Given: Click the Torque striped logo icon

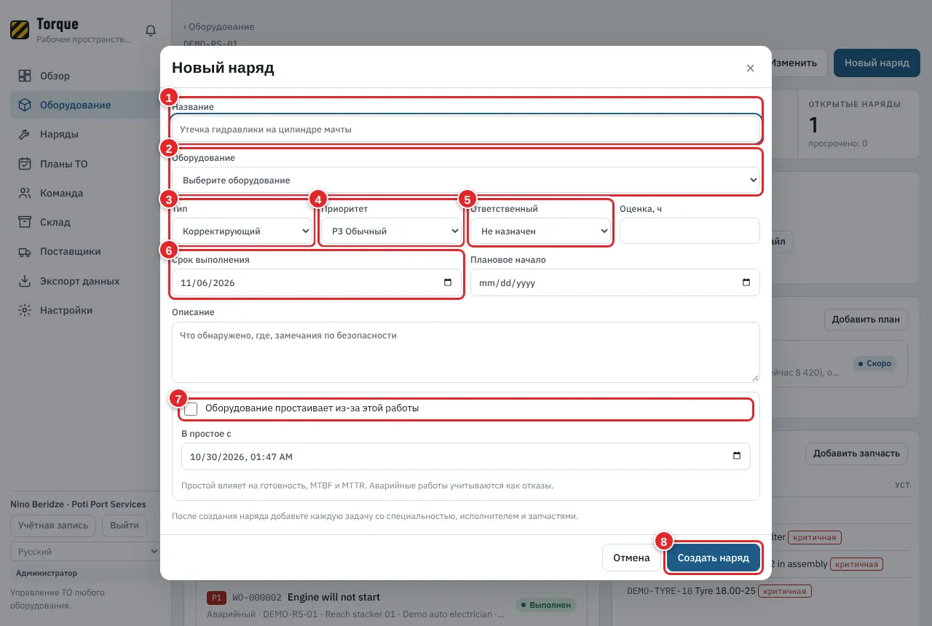Looking at the screenshot, I should pos(20,30).
